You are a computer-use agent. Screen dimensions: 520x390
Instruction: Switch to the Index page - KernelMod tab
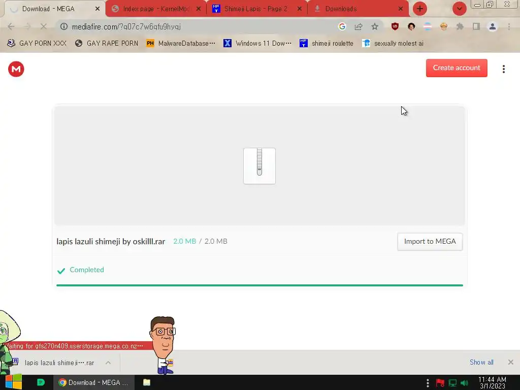156,9
